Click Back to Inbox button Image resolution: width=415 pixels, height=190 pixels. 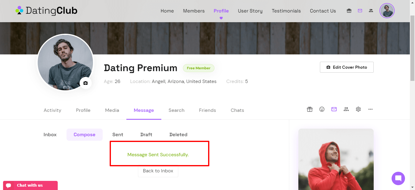tap(158, 171)
